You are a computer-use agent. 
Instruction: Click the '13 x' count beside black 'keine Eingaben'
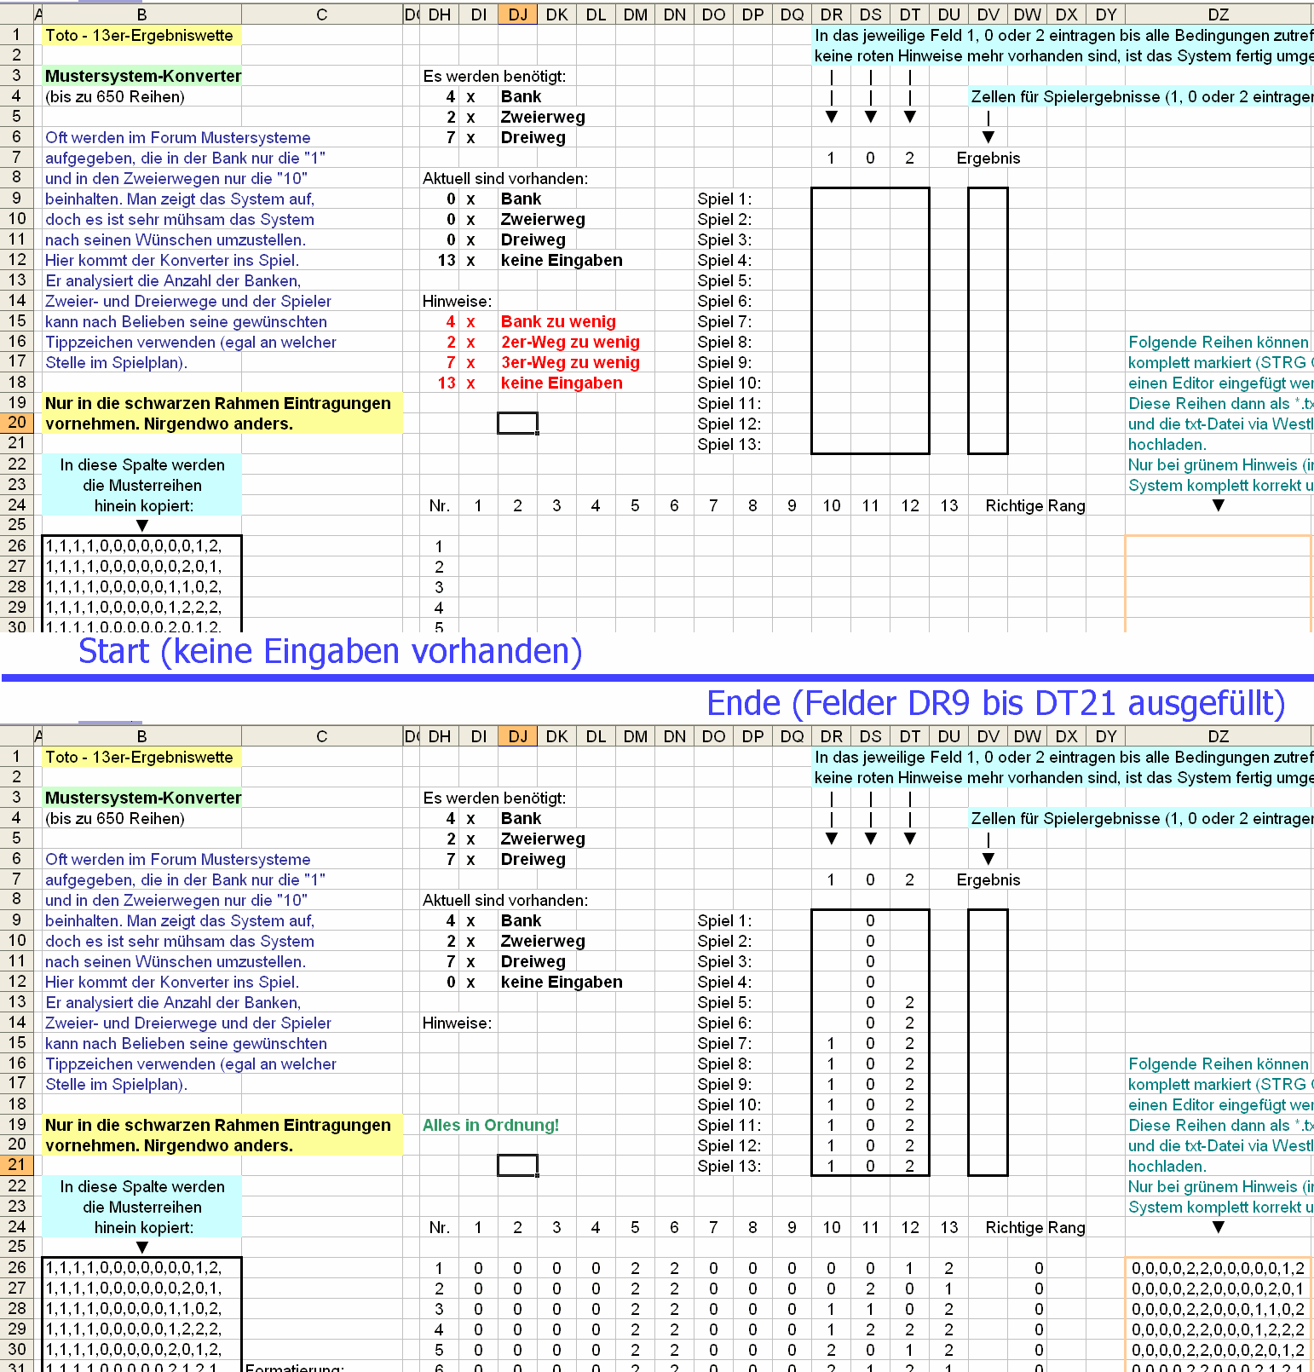457,260
